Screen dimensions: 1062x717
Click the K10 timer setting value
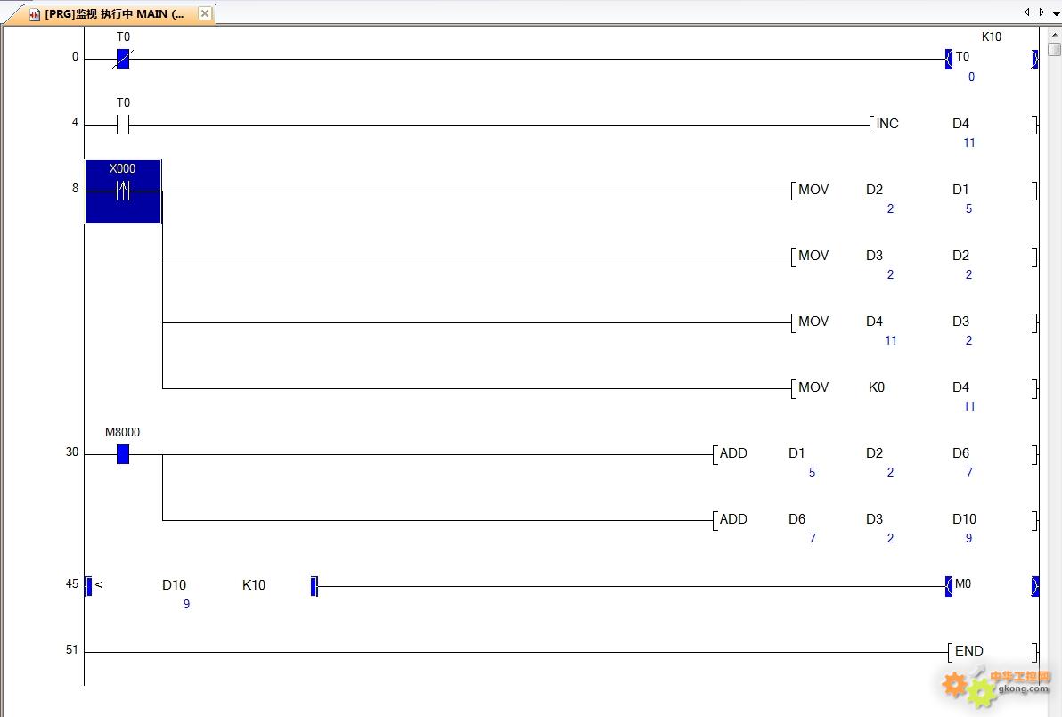[x=991, y=37]
